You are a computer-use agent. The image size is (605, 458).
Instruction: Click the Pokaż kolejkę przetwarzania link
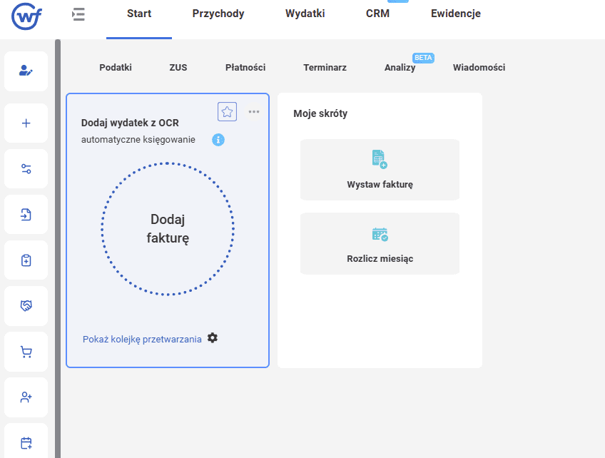(x=142, y=340)
